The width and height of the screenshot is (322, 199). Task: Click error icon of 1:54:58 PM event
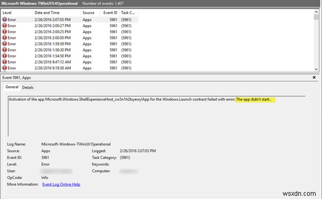(x=4, y=56)
